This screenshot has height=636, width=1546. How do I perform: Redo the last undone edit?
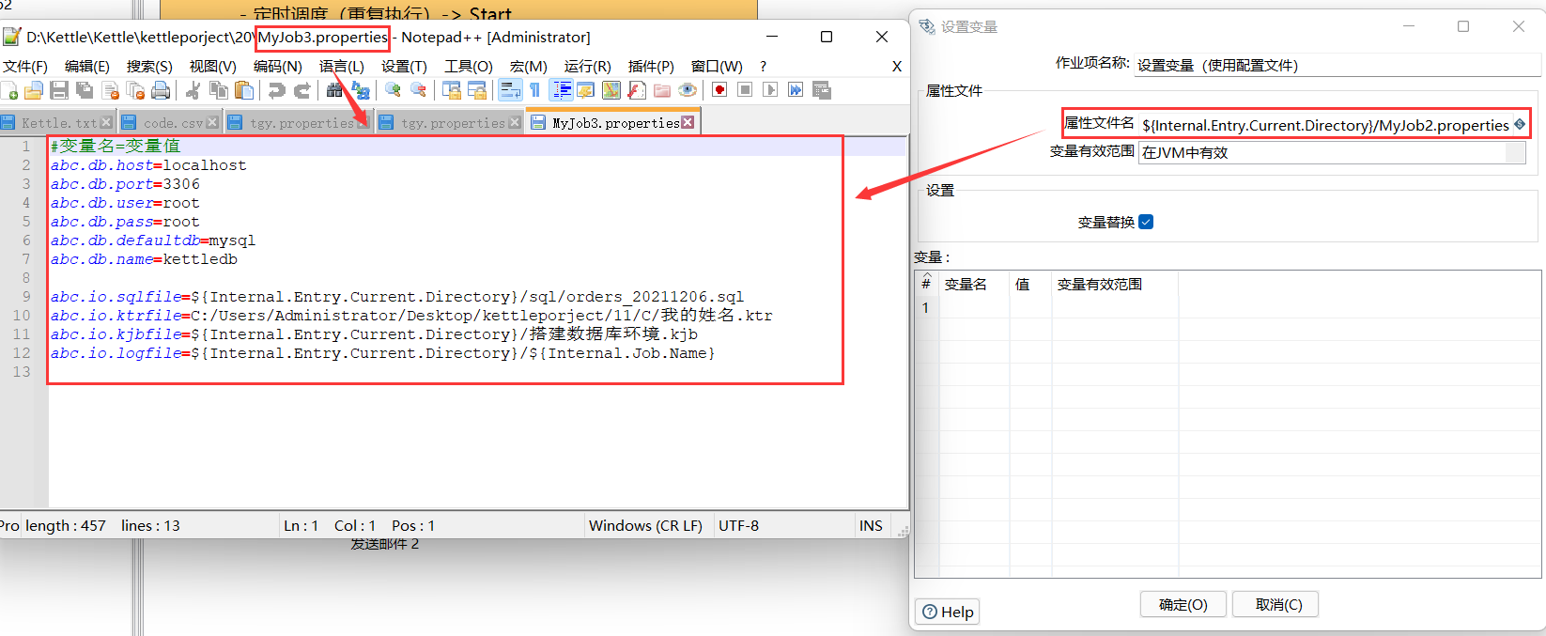coord(302,90)
